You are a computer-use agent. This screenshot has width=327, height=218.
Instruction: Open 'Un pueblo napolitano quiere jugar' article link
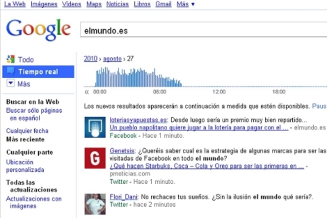coord(199,127)
